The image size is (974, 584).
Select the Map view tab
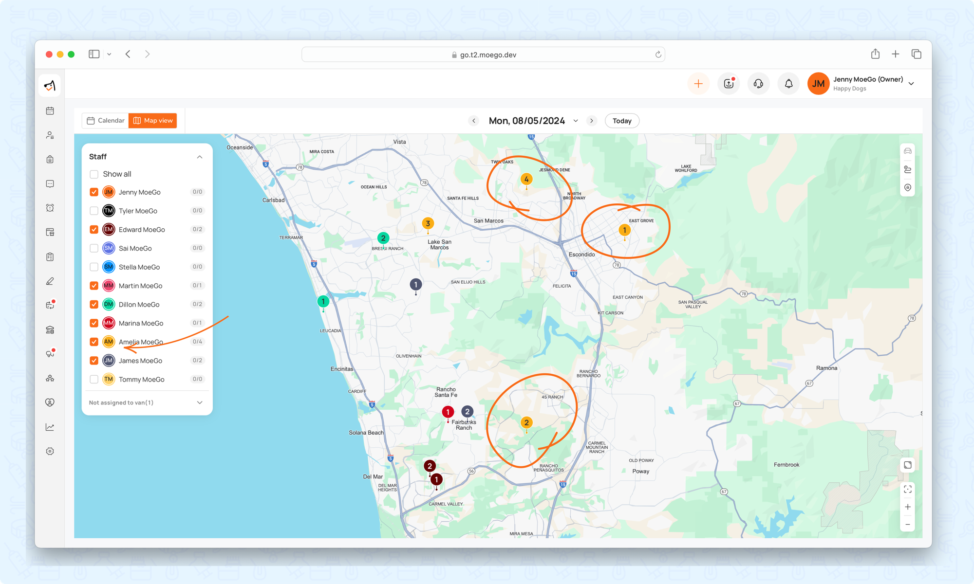point(153,121)
